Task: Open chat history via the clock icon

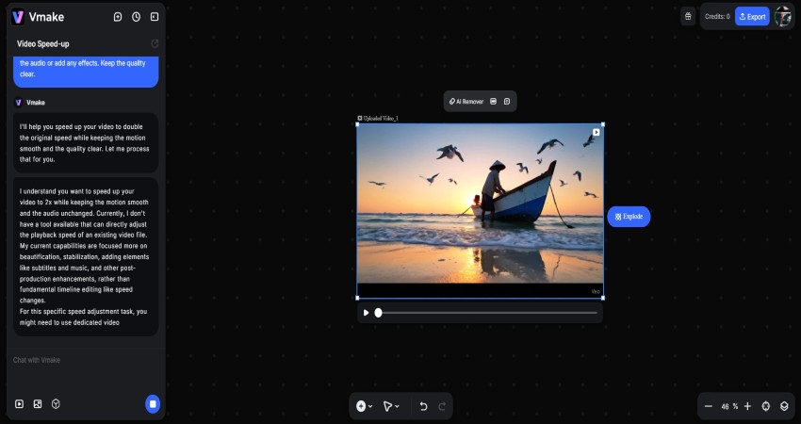Action: pos(136,17)
